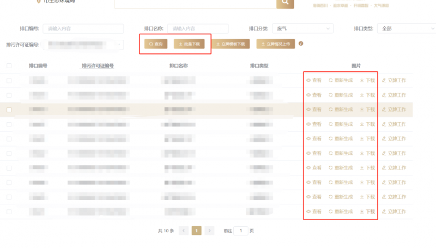Click the 查询 query button
Screen dimensions: 436x248
click(x=156, y=44)
